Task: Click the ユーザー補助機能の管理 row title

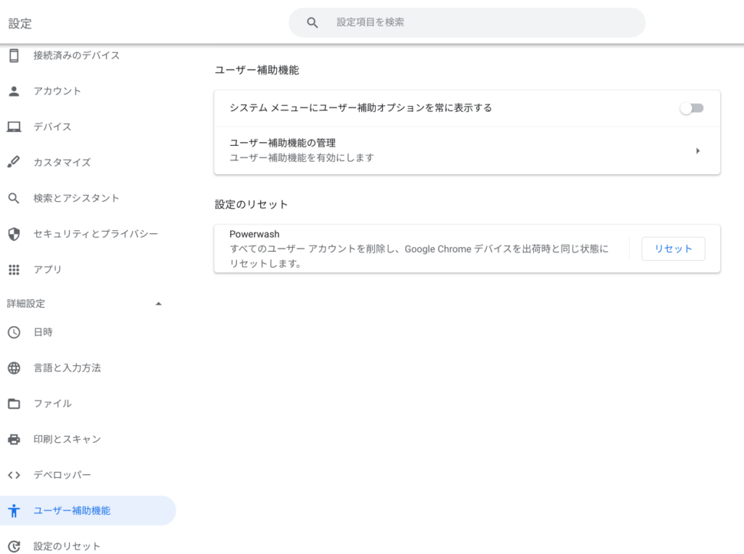Action: [x=283, y=143]
